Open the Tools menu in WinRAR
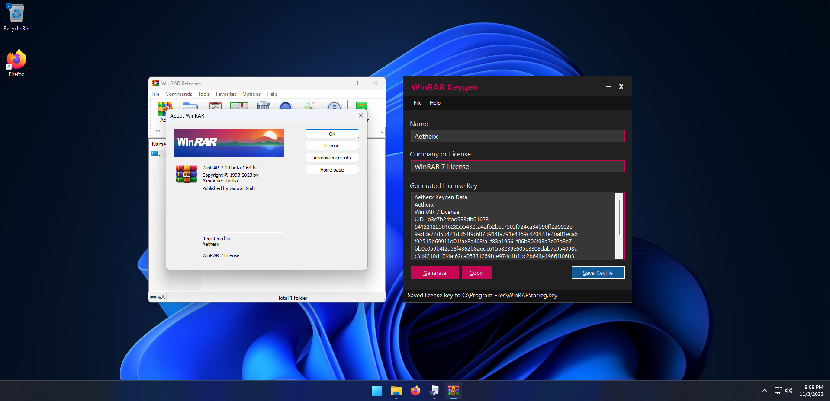The width and height of the screenshot is (830, 401). pyautogui.click(x=204, y=94)
